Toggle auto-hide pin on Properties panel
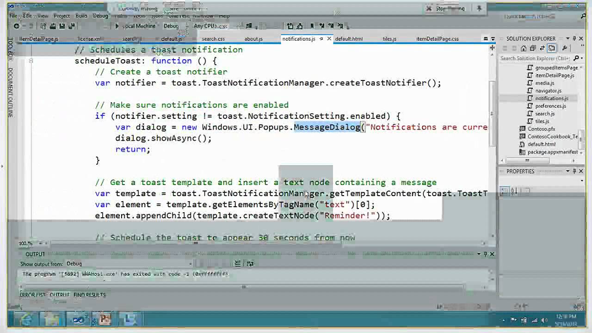This screenshot has height=333, width=592. (574, 171)
